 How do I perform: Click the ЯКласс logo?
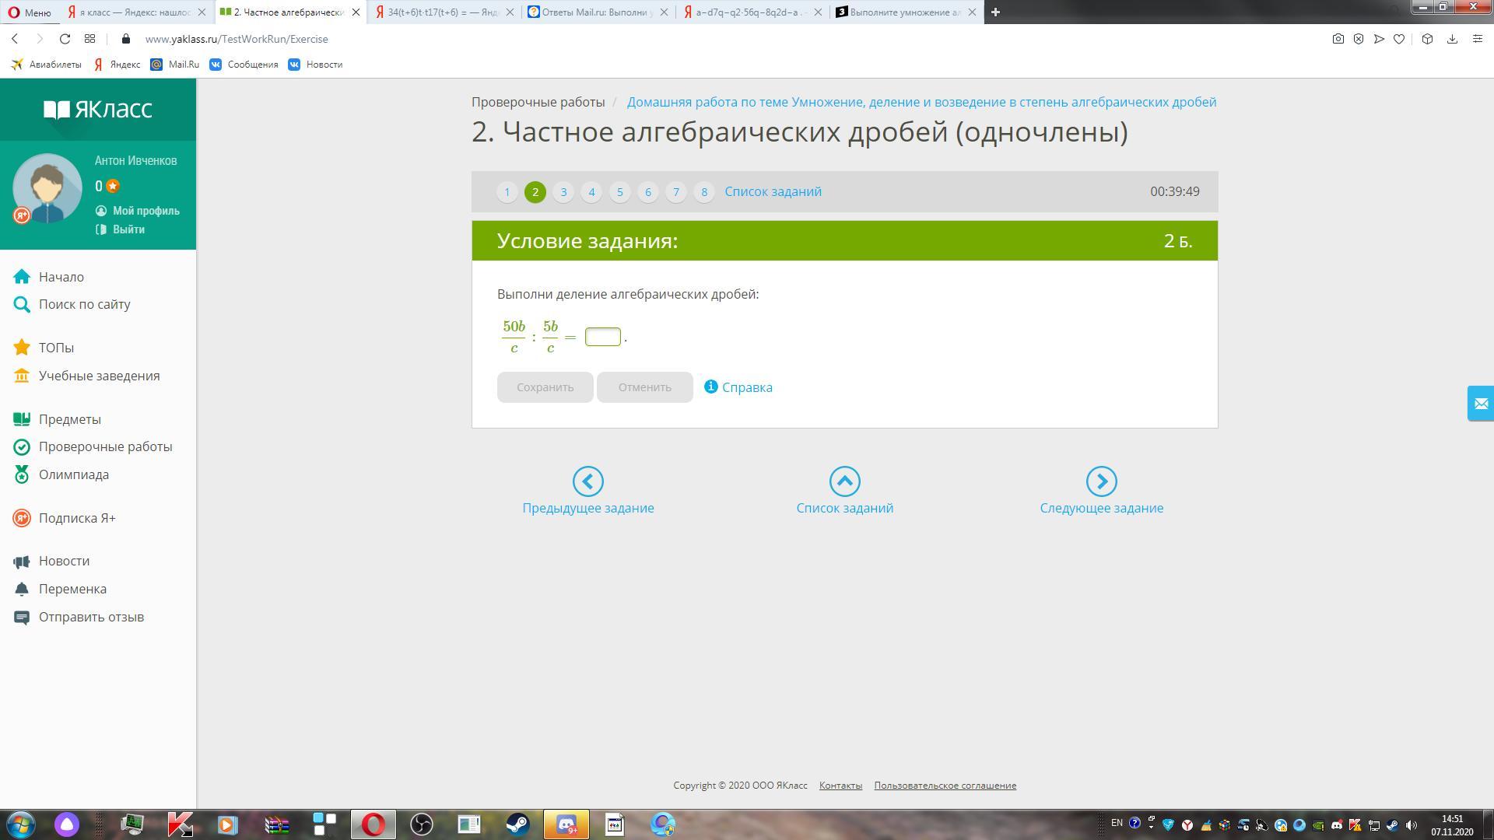coord(98,110)
